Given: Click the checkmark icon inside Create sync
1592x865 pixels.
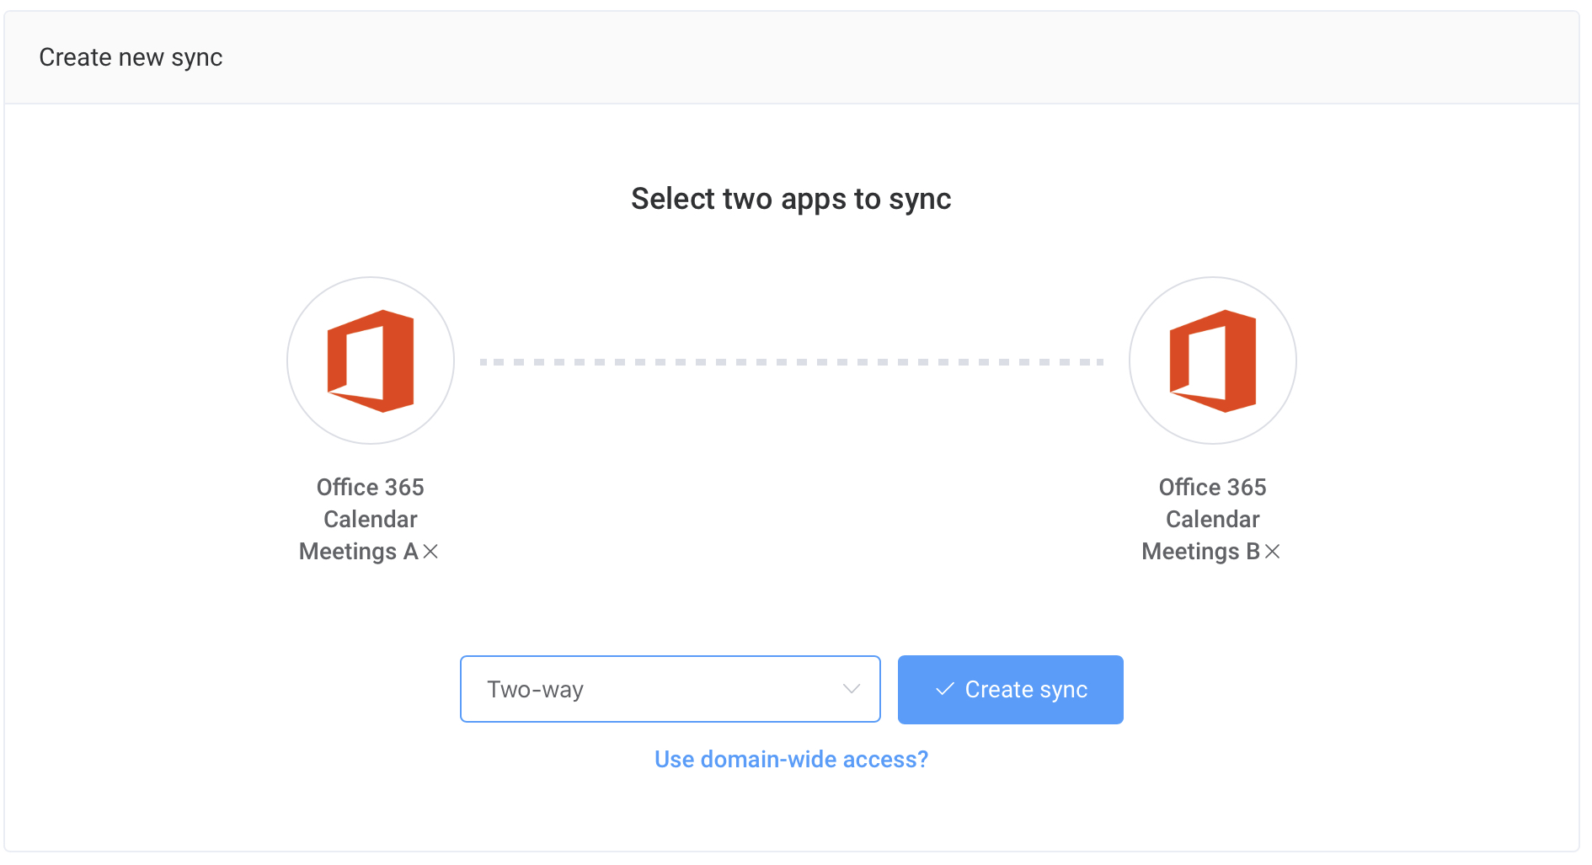Looking at the screenshot, I should [945, 689].
